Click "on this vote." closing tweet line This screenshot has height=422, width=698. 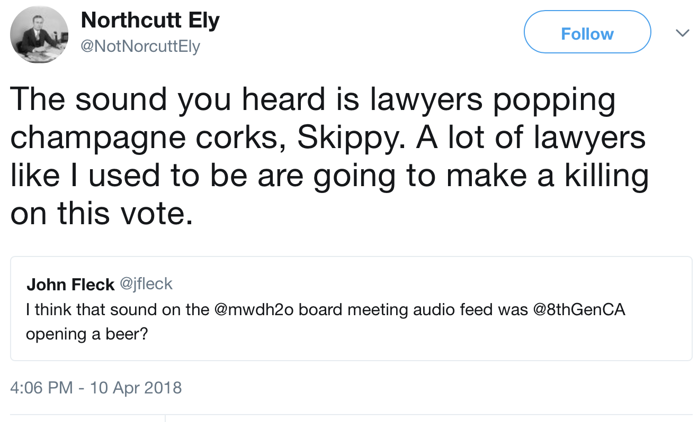coord(101,213)
